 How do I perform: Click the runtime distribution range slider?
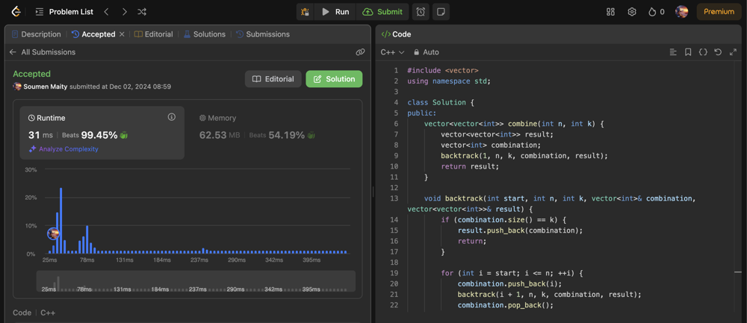195,281
